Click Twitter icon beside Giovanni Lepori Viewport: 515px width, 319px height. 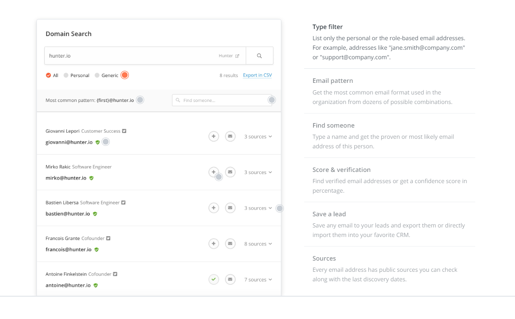point(124,131)
